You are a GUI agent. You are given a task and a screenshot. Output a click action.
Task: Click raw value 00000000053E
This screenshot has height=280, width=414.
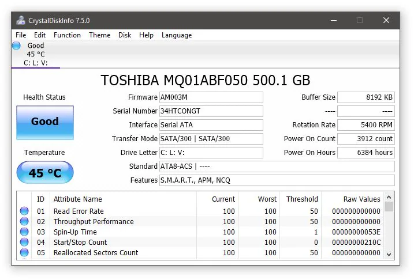[x=356, y=232]
